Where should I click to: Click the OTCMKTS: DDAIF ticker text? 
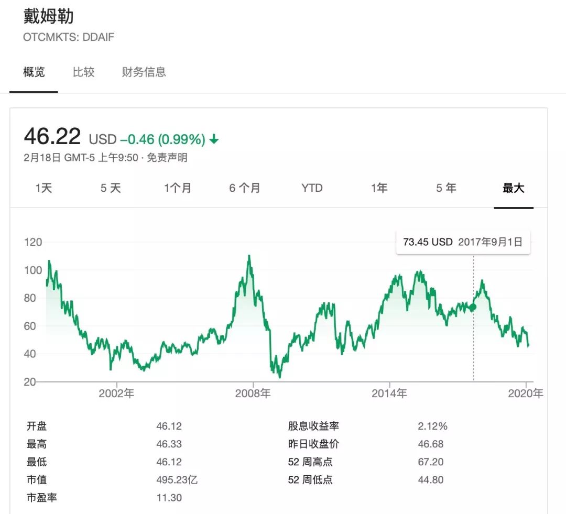click(x=69, y=37)
